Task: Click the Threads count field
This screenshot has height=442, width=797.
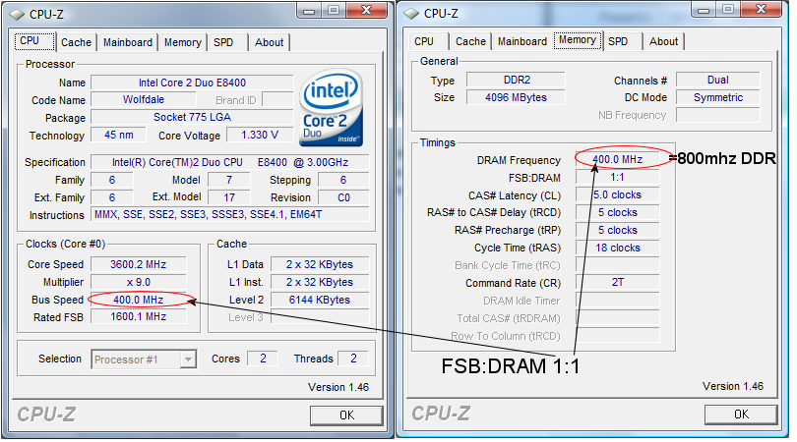Action: 353,359
